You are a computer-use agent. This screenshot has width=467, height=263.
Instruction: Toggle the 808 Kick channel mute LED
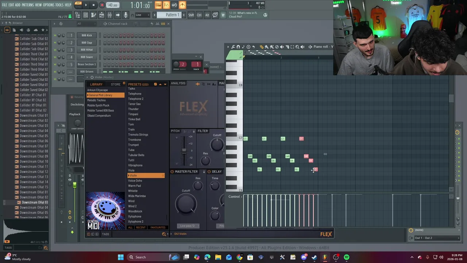pos(55,35)
